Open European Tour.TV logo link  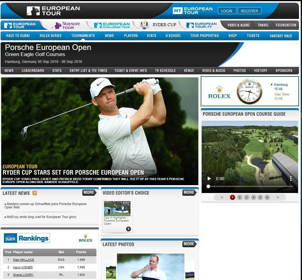[x=201, y=25]
